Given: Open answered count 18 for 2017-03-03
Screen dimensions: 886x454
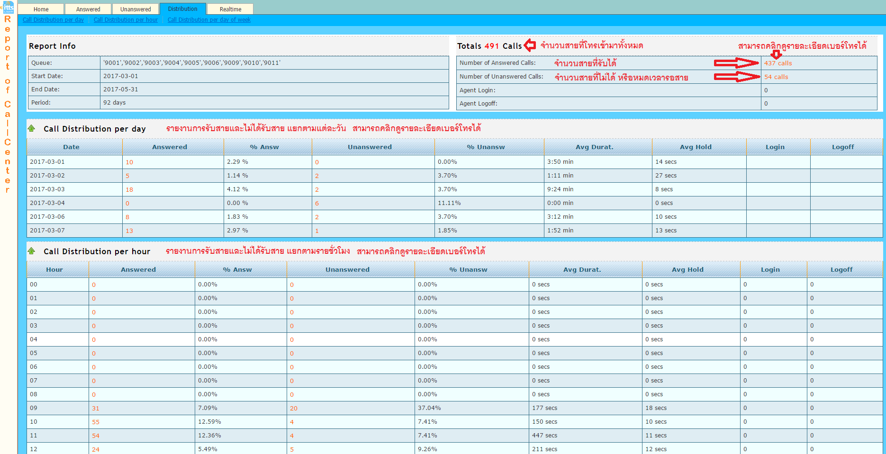Looking at the screenshot, I should pos(129,189).
